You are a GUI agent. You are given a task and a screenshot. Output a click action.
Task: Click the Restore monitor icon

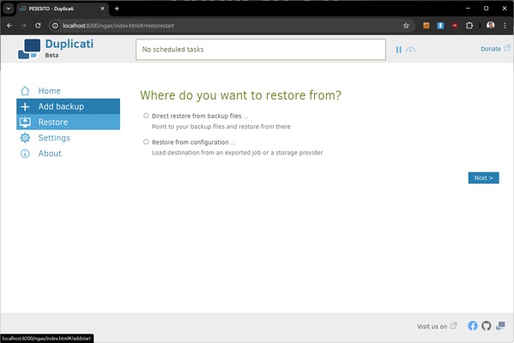(25, 123)
